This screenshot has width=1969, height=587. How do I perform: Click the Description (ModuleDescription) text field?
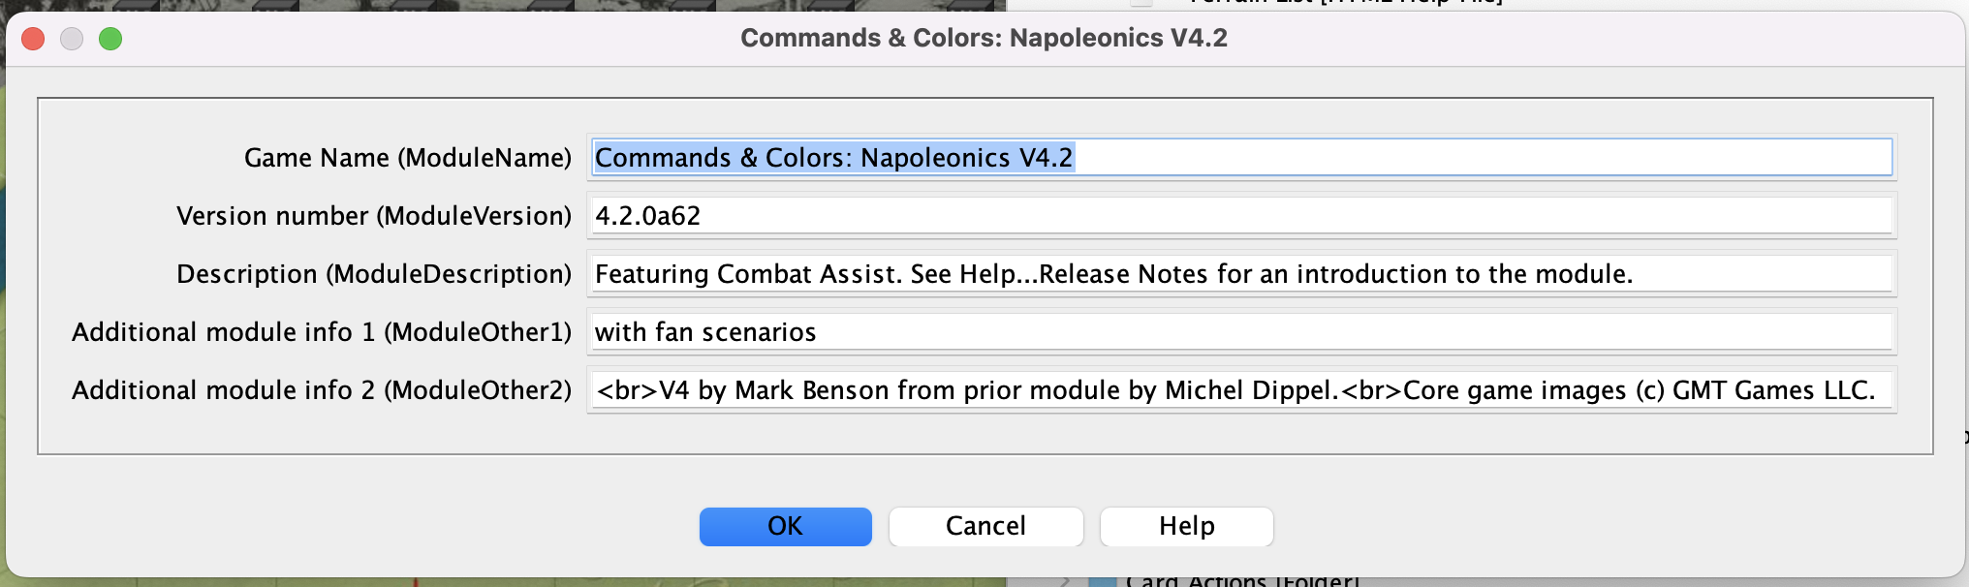1241,274
